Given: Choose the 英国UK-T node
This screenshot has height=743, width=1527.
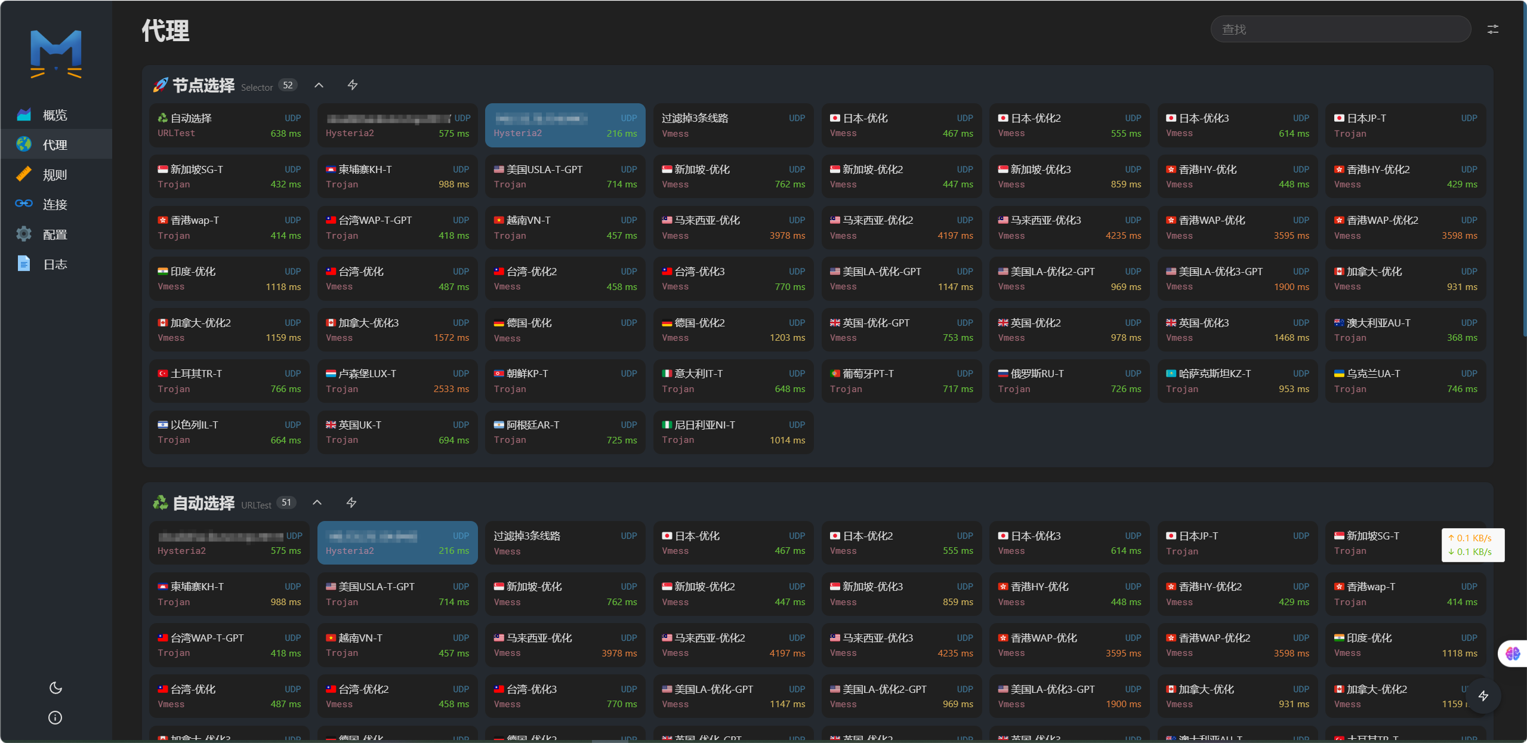Looking at the screenshot, I should point(397,432).
